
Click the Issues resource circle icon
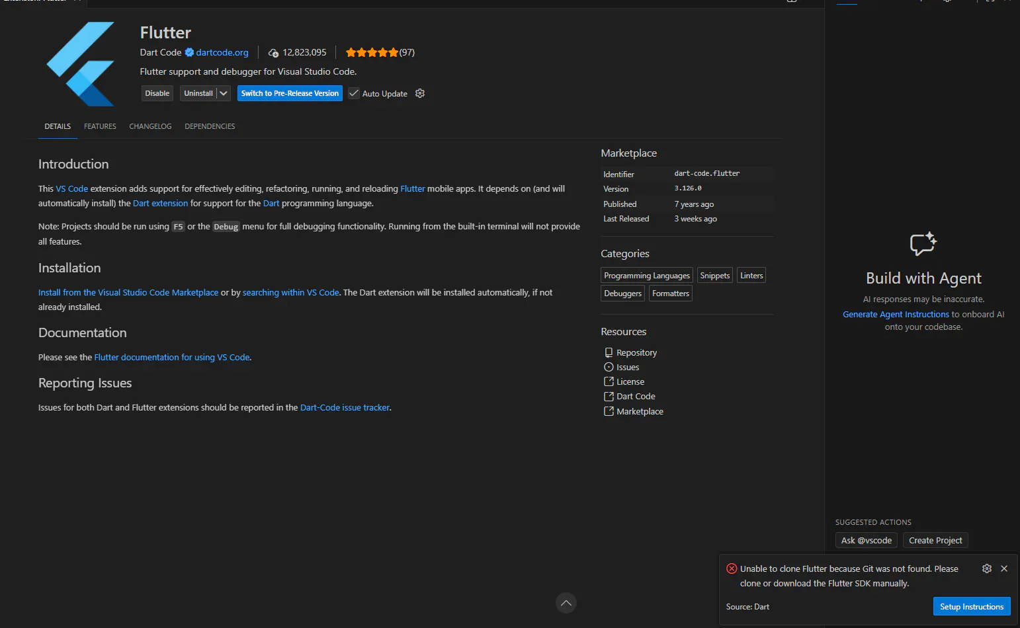pyautogui.click(x=609, y=367)
